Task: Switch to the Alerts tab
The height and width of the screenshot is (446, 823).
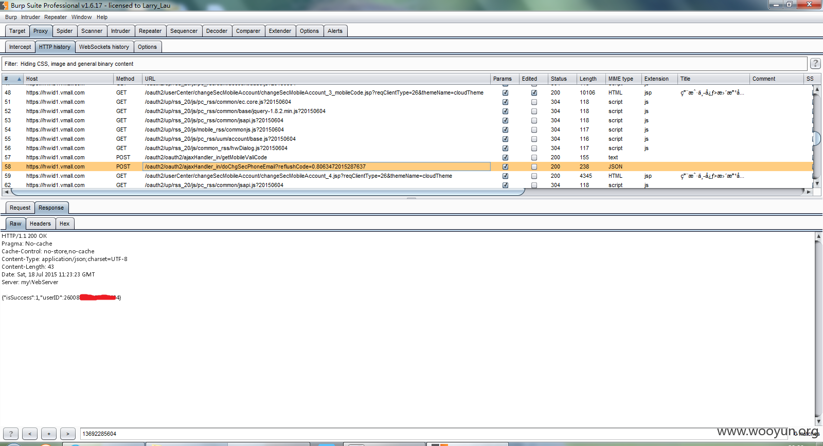Action: tap(335, 31)
